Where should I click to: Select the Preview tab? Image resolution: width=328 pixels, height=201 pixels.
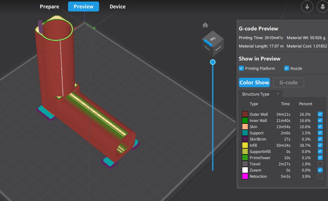pyautogui.click(x=84, y=7)
